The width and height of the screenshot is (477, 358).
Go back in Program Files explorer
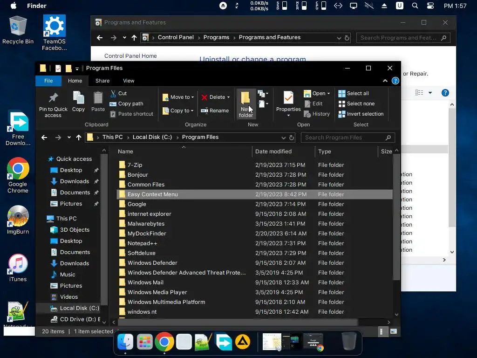pyautogui.click(x=44, y=138)
